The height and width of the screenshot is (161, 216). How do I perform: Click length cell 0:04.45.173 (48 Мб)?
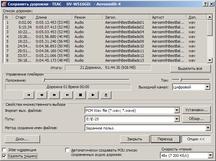(53, 60)
